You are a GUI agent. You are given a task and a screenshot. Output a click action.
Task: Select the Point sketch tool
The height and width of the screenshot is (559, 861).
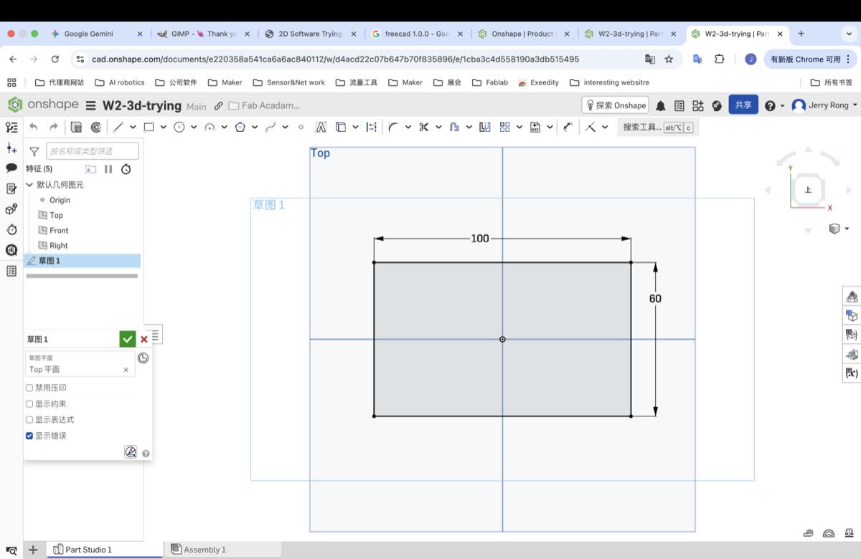tap(301, 127)
